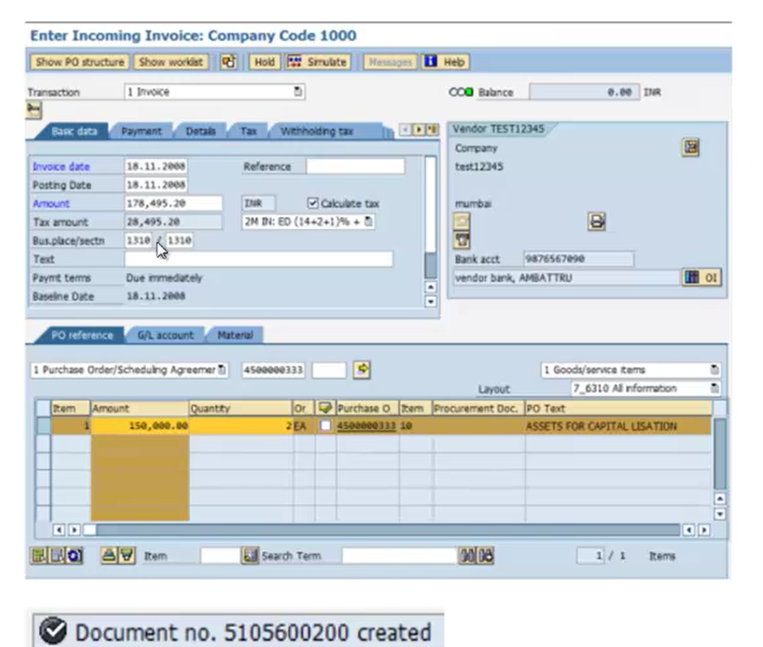Click the Search Term input field

[x=399, y=556]
